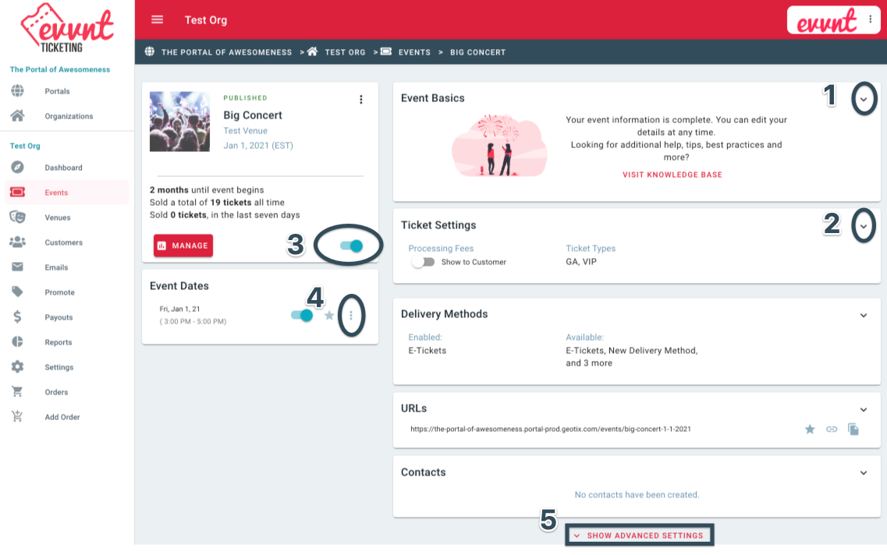This screenshot has height=555, width=887.
Task: Toggle the Big Concert published switch
Action: pyautogui.click(x=351, y=246)
